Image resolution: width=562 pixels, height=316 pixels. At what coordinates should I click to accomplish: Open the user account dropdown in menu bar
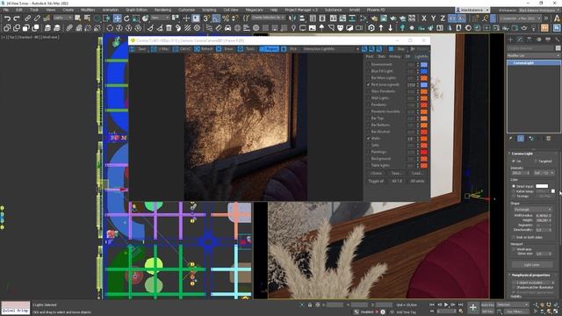[x=472, y=10]
